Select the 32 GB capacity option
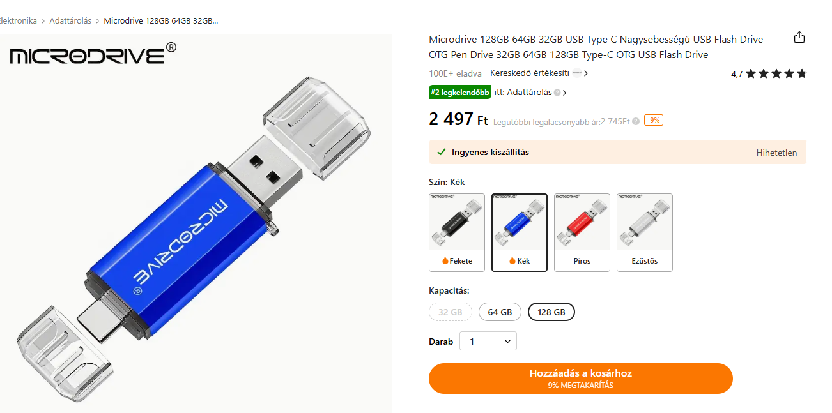This screenshot has width=832, height=413. click(451, 312)
